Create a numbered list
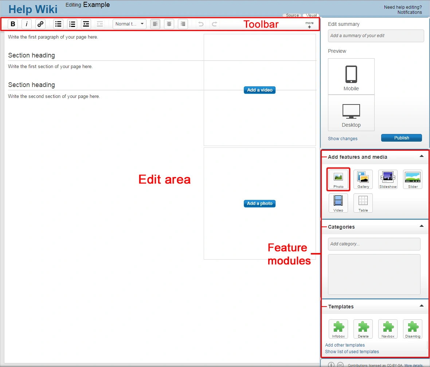This screenshot has height=367, width=430. 72,24
